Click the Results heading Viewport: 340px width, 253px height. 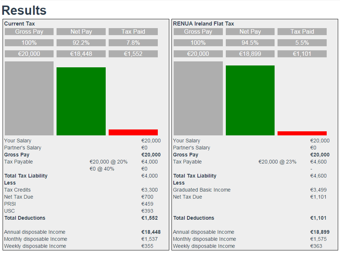click(24, 10)
